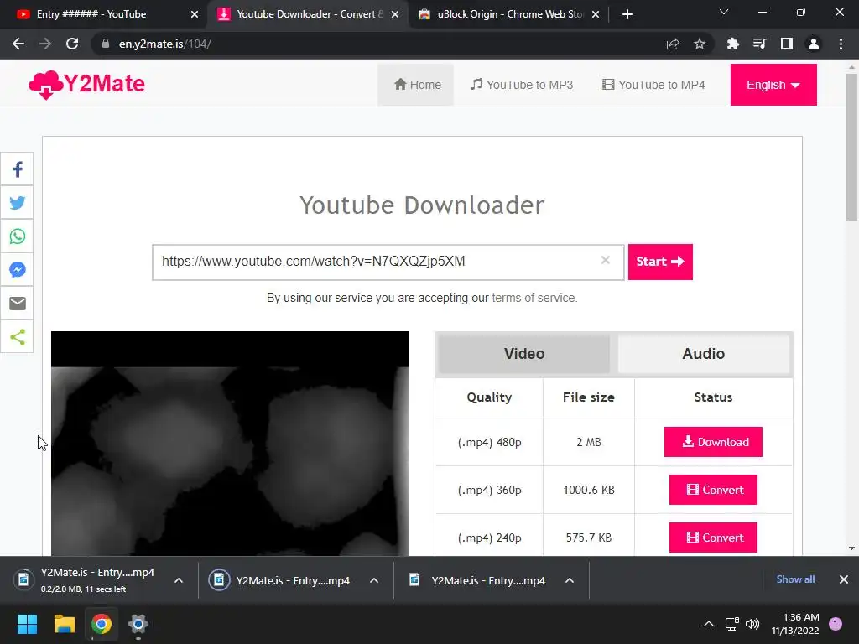Open YouTube to MP4 page
The height and width of the screenshot is (644, 859).
point(653,85)
